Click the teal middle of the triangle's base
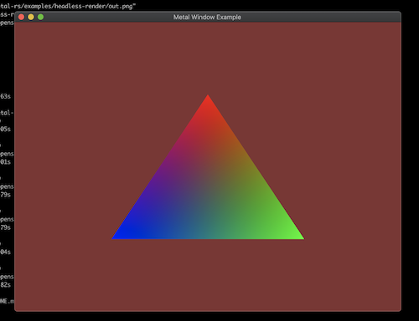The width and height of the screenshot is (419, 321). (x=208, y=232)
